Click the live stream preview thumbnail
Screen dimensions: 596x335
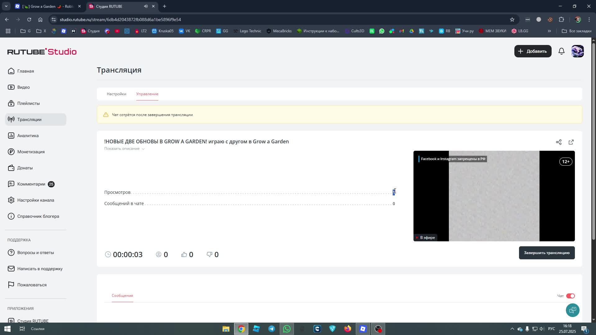494,196
